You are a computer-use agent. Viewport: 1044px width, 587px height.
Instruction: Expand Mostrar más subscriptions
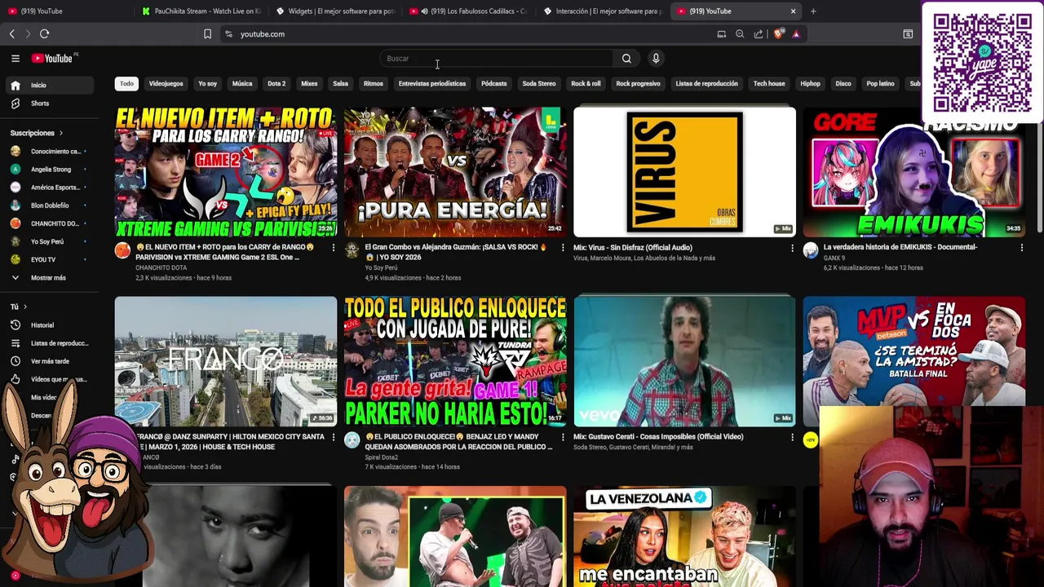(49, 278)
